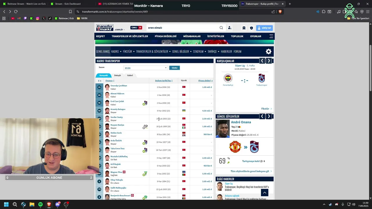This screenshot has height=209, width=372.
Task: Open the MÜSABAKALAR menu
Action: tap(192, 36)
